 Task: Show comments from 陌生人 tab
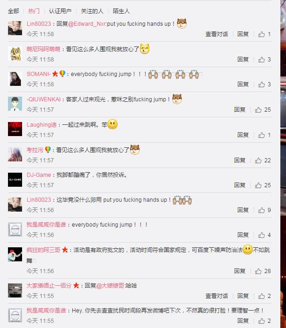(121, 11)
